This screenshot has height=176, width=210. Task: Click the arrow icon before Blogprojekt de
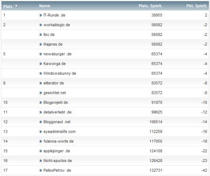coord(41,102)
